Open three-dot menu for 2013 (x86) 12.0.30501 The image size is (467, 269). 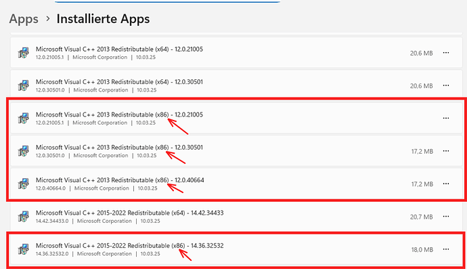[x=446, y=151]
